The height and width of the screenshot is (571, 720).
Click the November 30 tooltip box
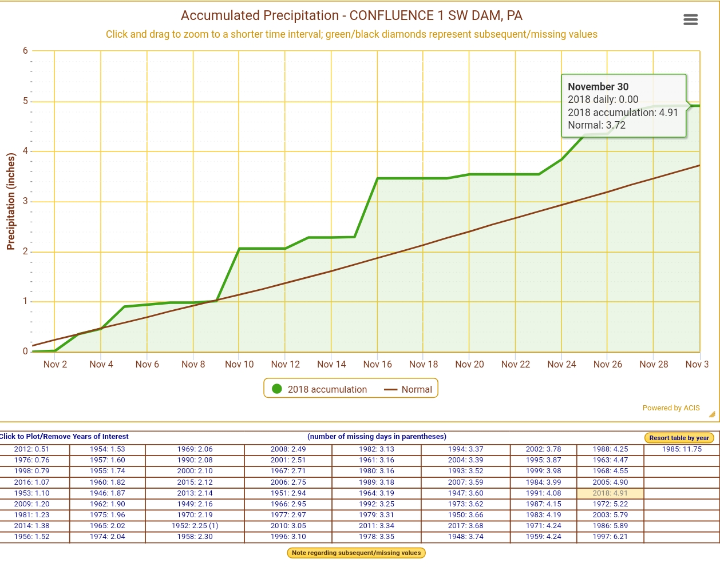[x=623, y=106]
